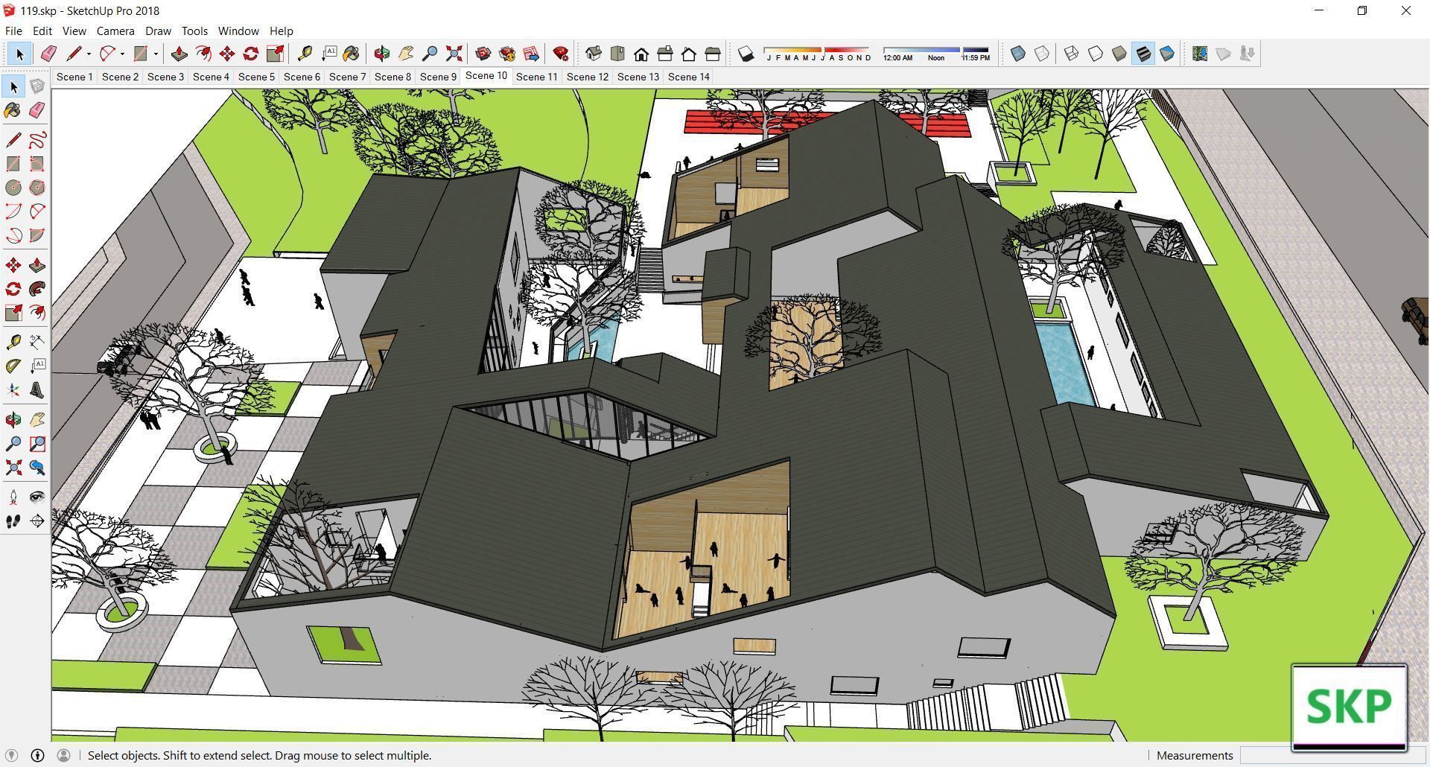This screenshot has height=767, width=1430.
Task: Pick the Push/Pull tool in the top toolbar
Action: click(179, 54)
